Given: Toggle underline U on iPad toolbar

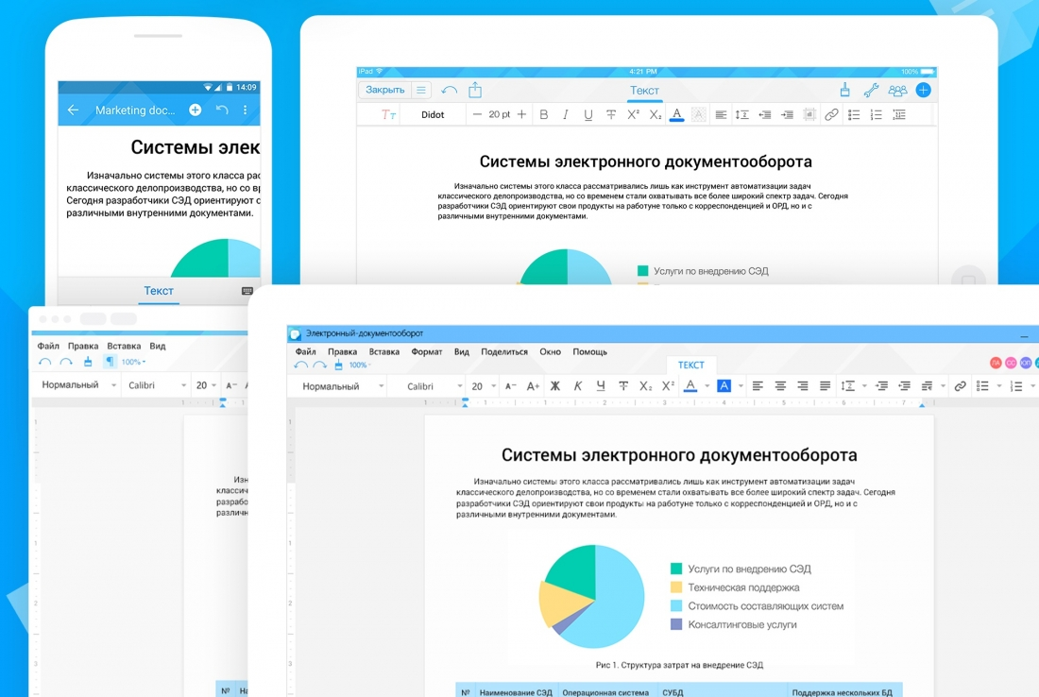Looking at the screenshot, I should click(588, 114).
